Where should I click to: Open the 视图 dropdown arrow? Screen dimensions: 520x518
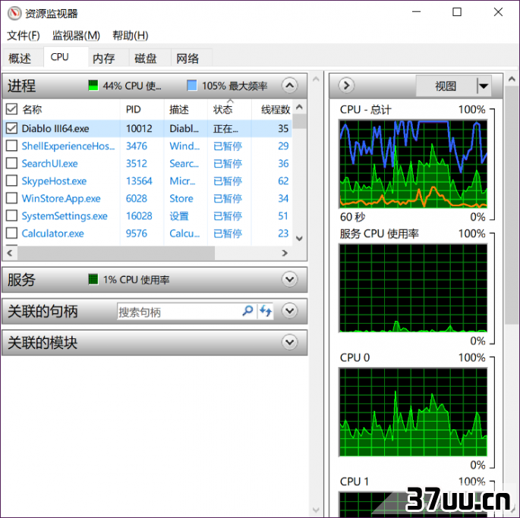[484, 86]
